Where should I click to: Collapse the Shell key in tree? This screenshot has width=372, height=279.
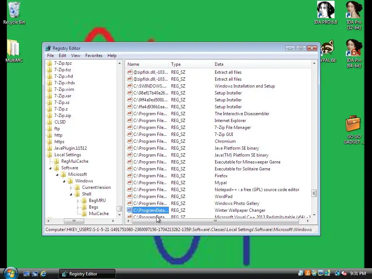[x=71, y=194]
